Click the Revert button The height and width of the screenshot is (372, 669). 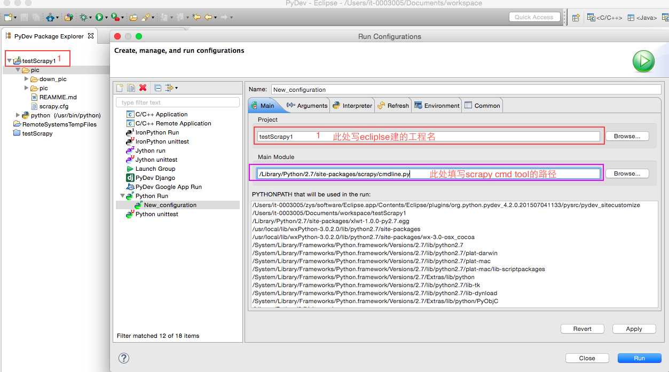click(x=583, y=329)
